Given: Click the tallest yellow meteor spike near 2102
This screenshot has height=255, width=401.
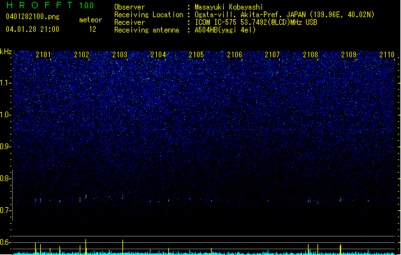Looking at the screenshot, I should 85,247.
